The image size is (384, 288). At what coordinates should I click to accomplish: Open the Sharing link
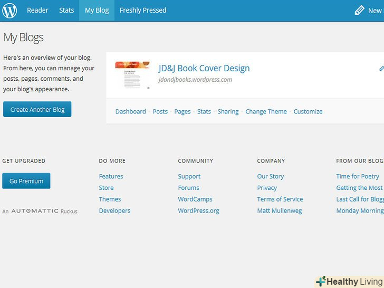[228, 111]
